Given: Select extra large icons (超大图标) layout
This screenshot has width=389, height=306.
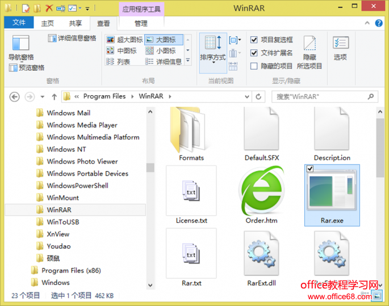Looking at the screenshot, I should (x=125, y=40).
